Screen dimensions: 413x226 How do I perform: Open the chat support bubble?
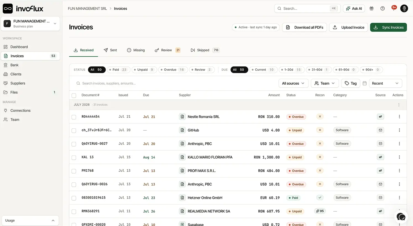click(401, 217)
